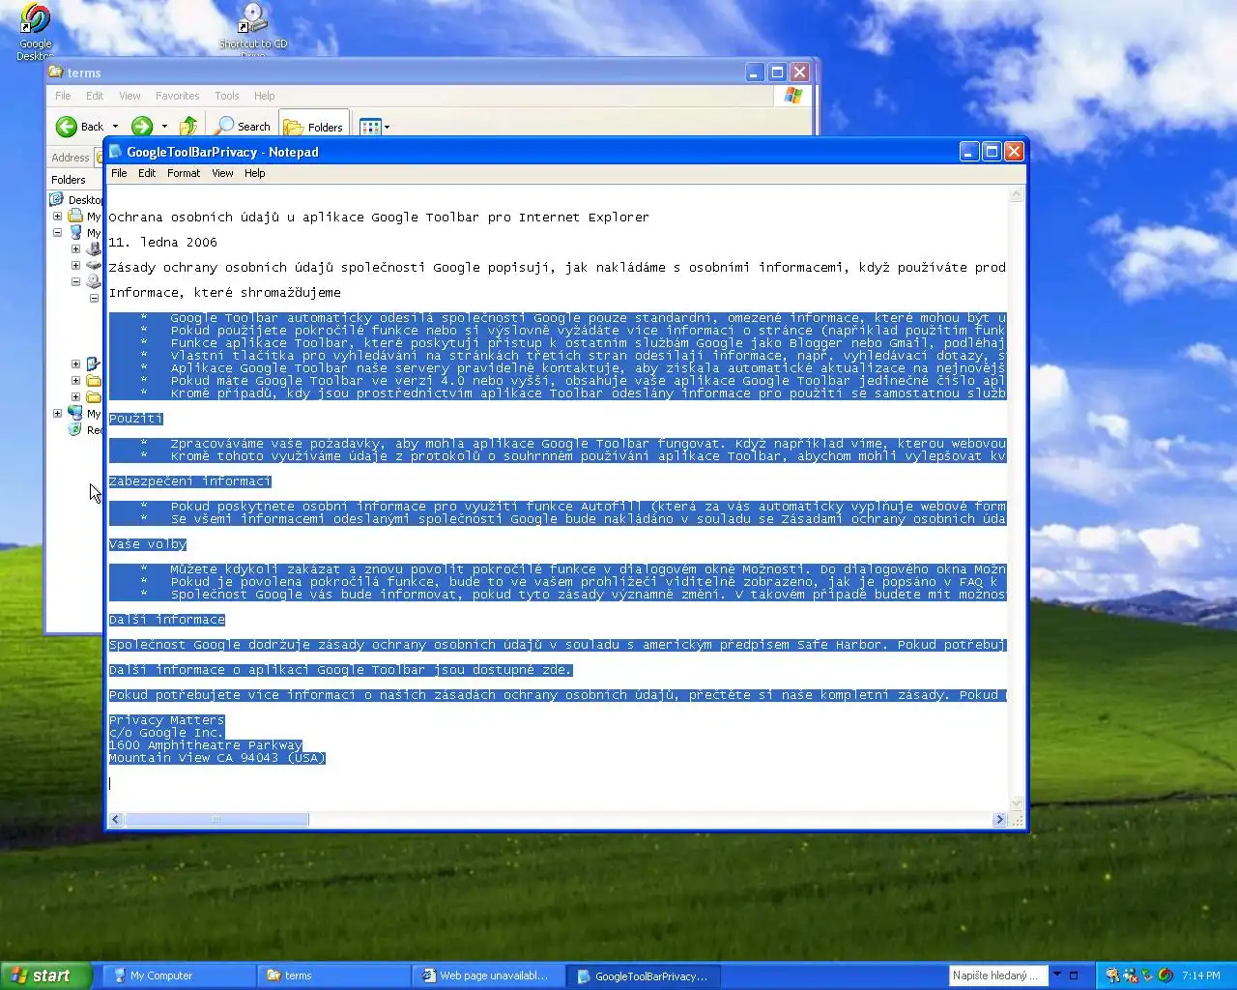
Task: Click the 7:14 PM clock
Action: click(1201, 975)
